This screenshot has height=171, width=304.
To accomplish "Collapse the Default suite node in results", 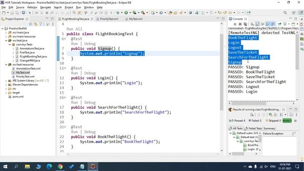I will coord(230,133).
